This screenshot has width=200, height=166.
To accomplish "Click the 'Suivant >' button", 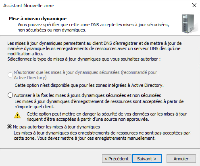I will point(147,159).
